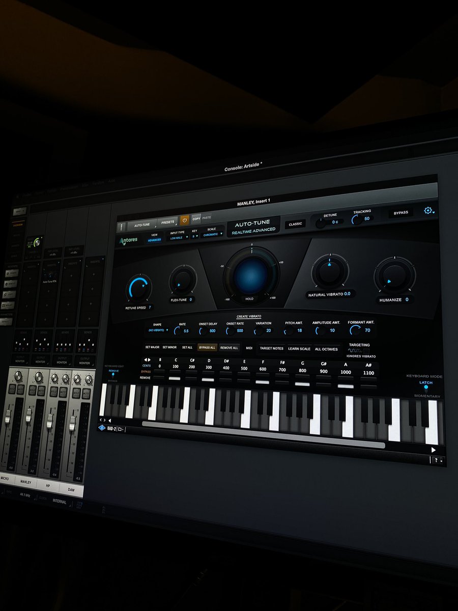Screen dimensions: 458x611
Task: Click the Copy button
Action: 196,218
